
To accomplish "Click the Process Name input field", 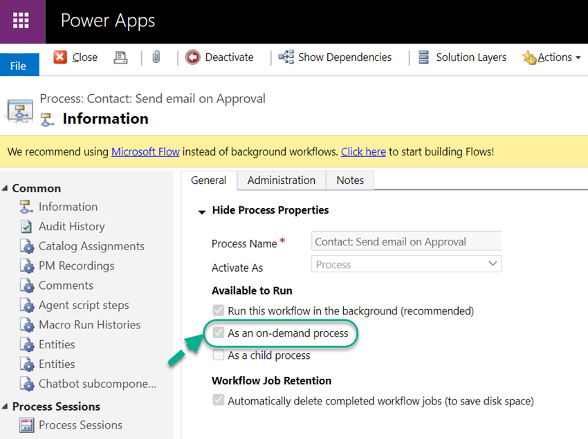I will pyautogui.click(x=406, y=241).
